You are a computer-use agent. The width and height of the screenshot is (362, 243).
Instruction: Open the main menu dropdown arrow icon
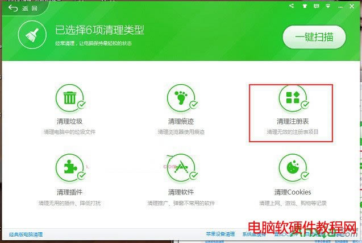pos(328,6)
